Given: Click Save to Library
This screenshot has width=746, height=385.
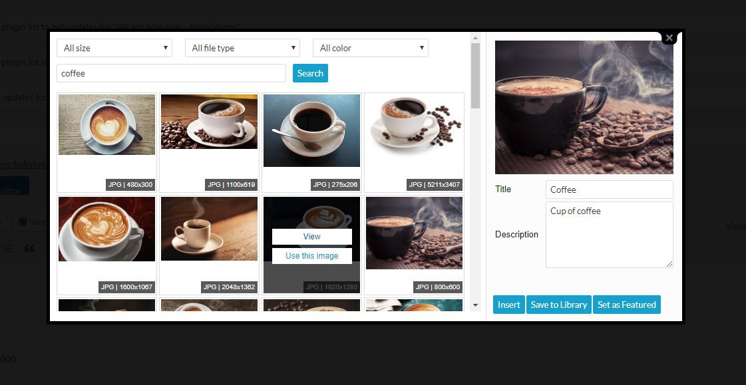Looking at the screenshot, I should 559,305.
